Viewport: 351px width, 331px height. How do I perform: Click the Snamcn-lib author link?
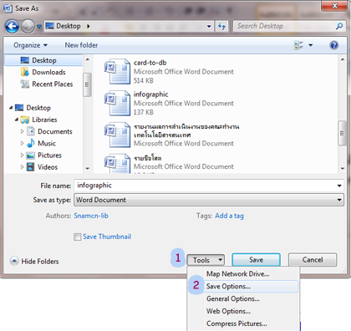pos(91,216)
